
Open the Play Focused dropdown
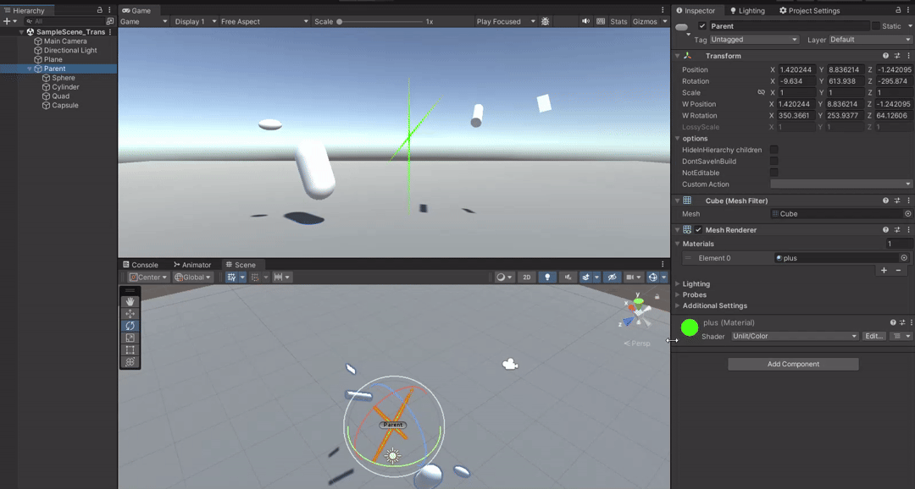pos(505,21)
